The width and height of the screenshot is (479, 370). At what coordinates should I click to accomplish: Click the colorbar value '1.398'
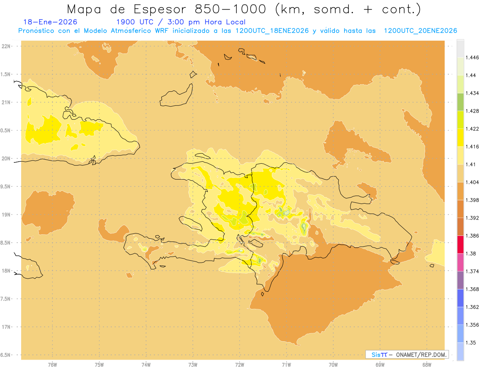(472, 200)
